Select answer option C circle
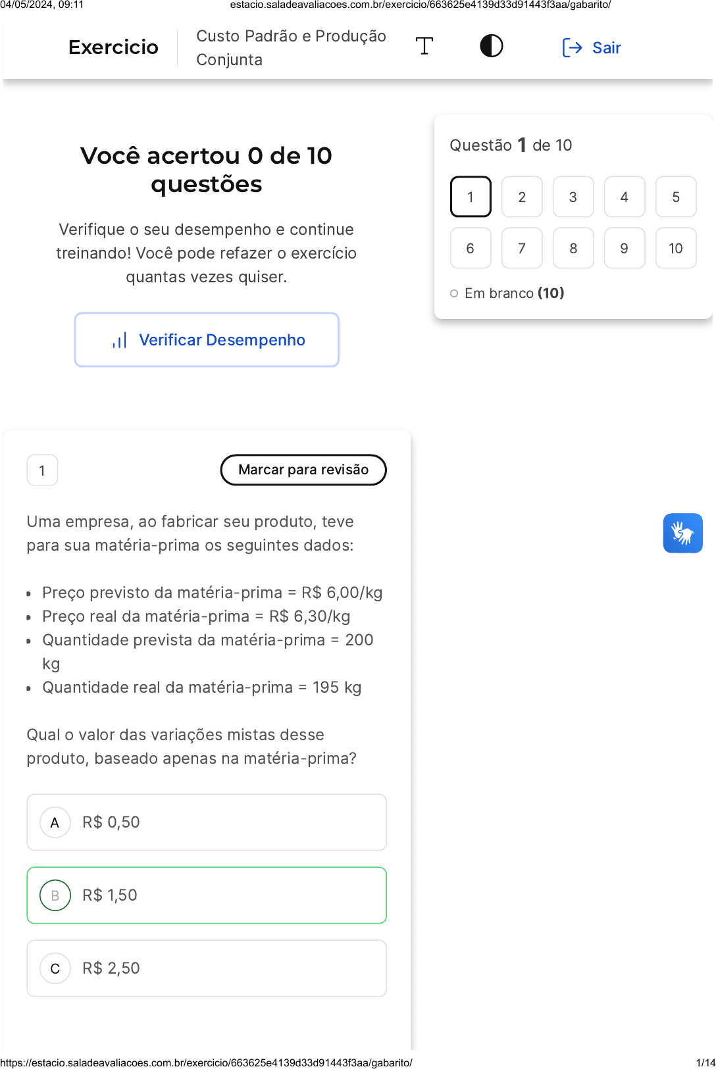The width and height of the screenshot is (716, 1069). click(55, 968)
